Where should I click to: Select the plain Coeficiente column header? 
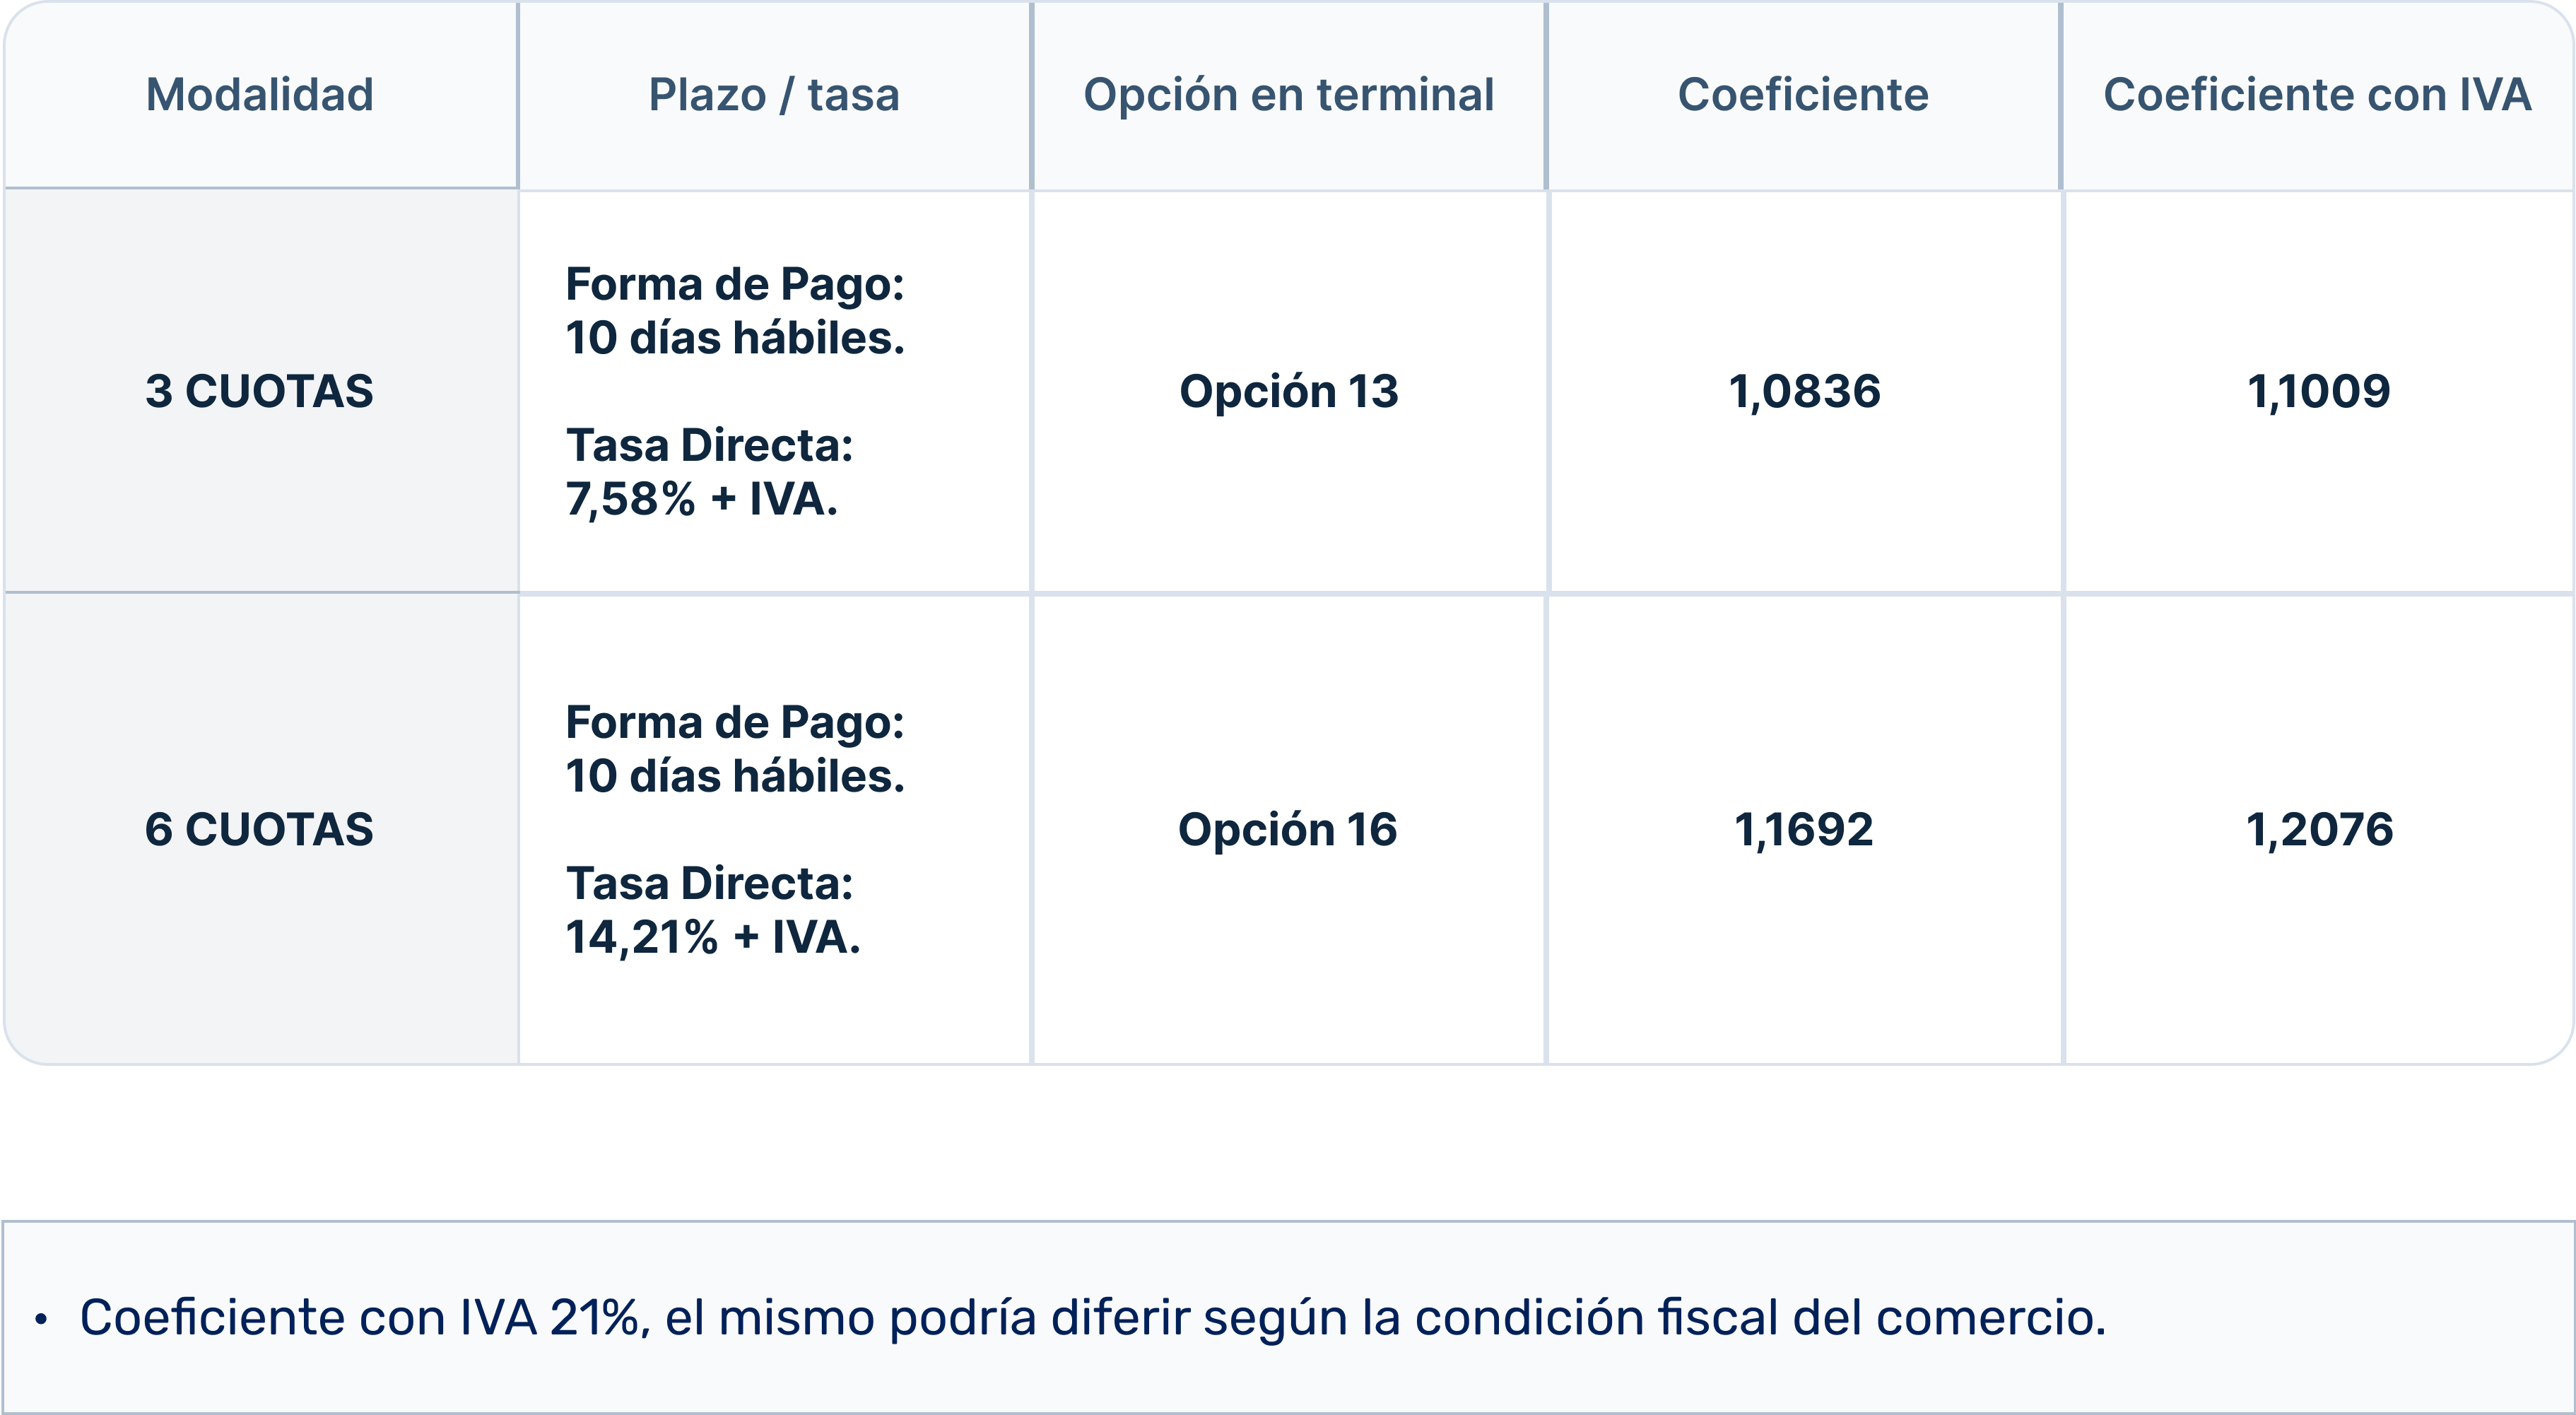(1802, 95)
